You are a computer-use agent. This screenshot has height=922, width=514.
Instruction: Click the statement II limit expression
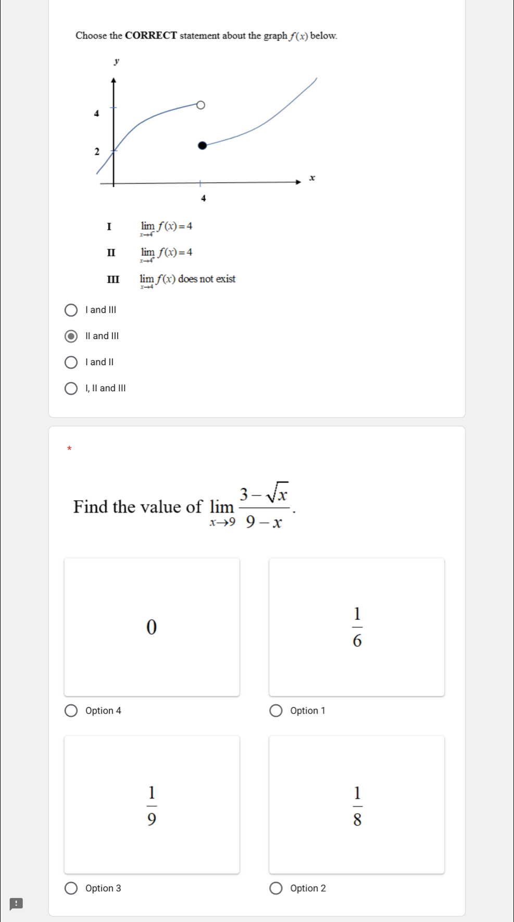point(166,253)
